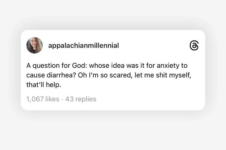Click the word "God" in the post

click(x=78, y=66)
